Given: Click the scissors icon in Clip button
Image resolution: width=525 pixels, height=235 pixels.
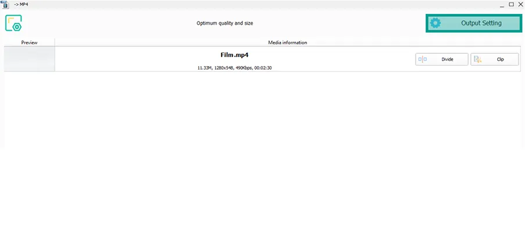Looking at the screenshot, I should [478, 59].
